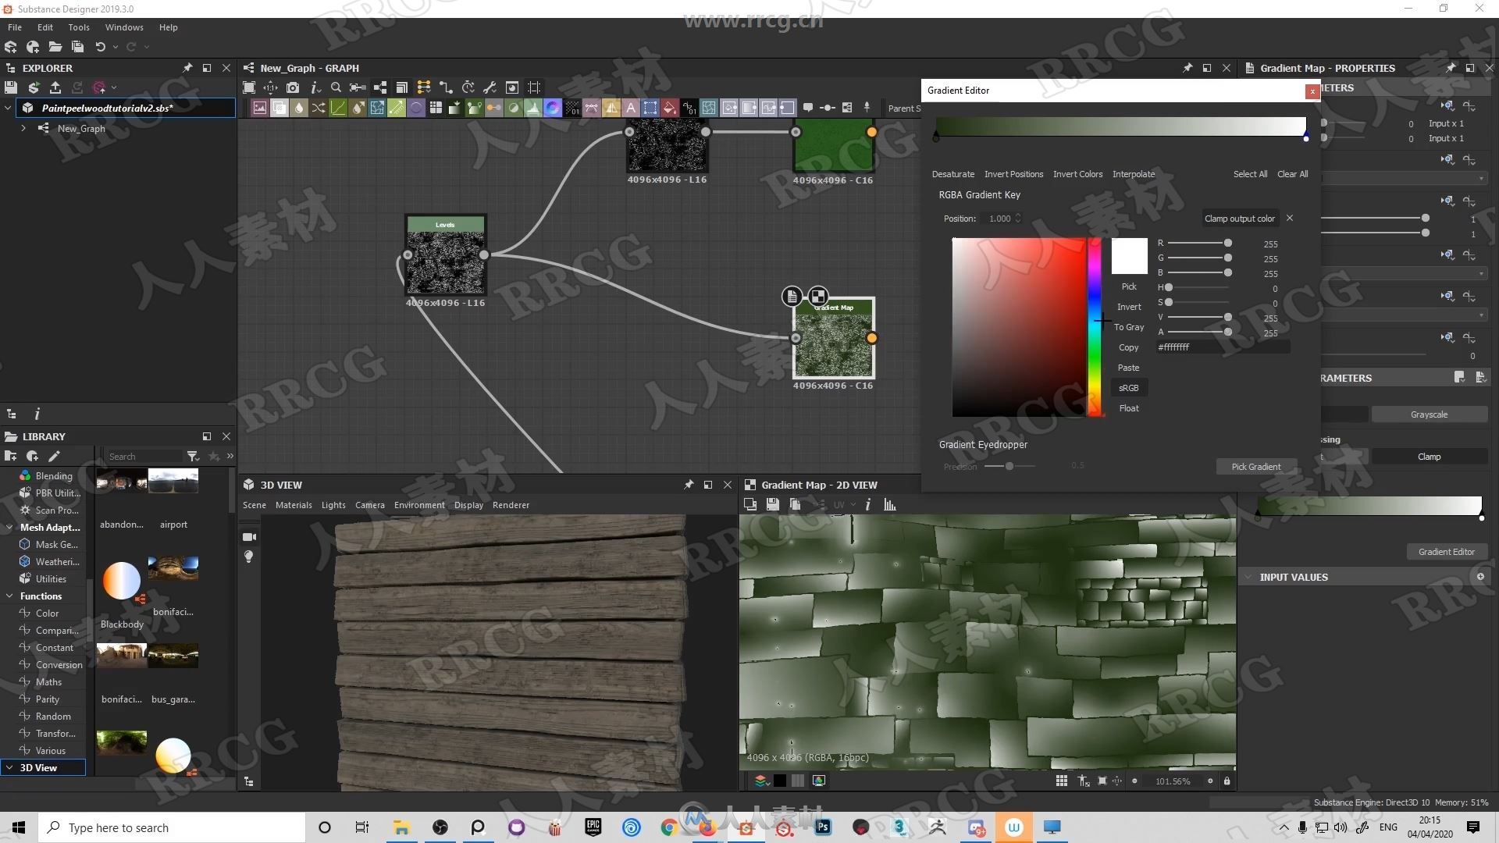This screenshot has height=843, width=1499.
Task: Click the R channel slider handle
Action: (x=1228, y=244)
